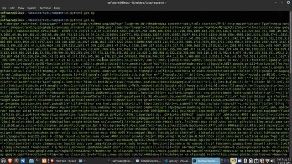Open the Search menu

[31, 8]
